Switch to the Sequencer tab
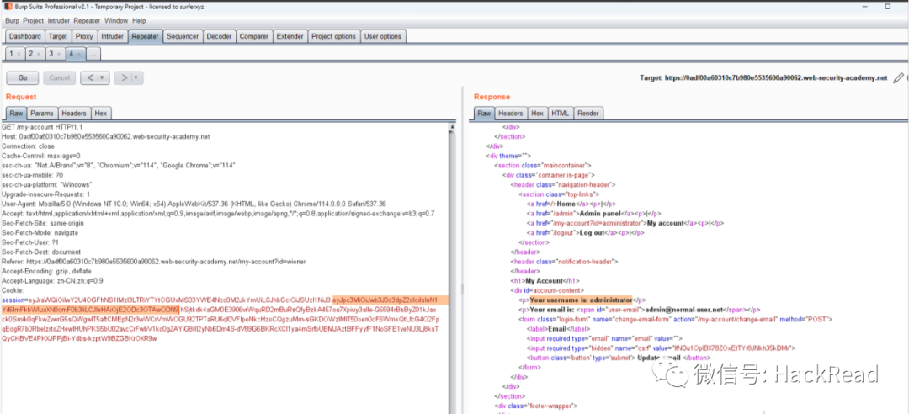Image resolution: width=909 pixels, height=414 pixels. point(183,36)
